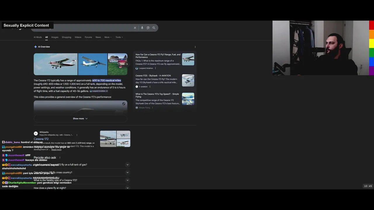
Task: Select the All results tab
Action: (x=46, y=37)
